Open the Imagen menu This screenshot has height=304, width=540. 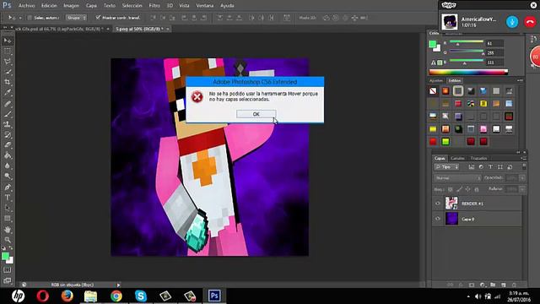pos(71,6)
